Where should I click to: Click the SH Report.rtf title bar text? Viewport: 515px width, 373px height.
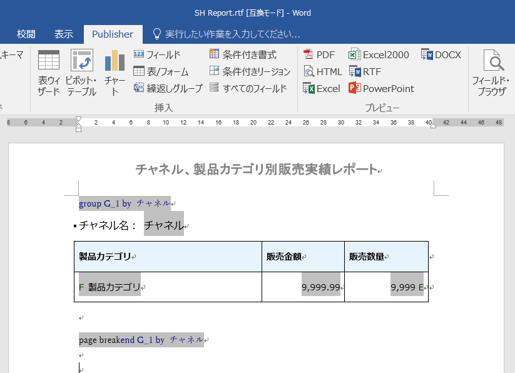point(253,13)
